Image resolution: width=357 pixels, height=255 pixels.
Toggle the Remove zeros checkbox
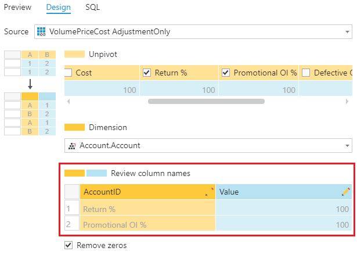click(68, 229)
